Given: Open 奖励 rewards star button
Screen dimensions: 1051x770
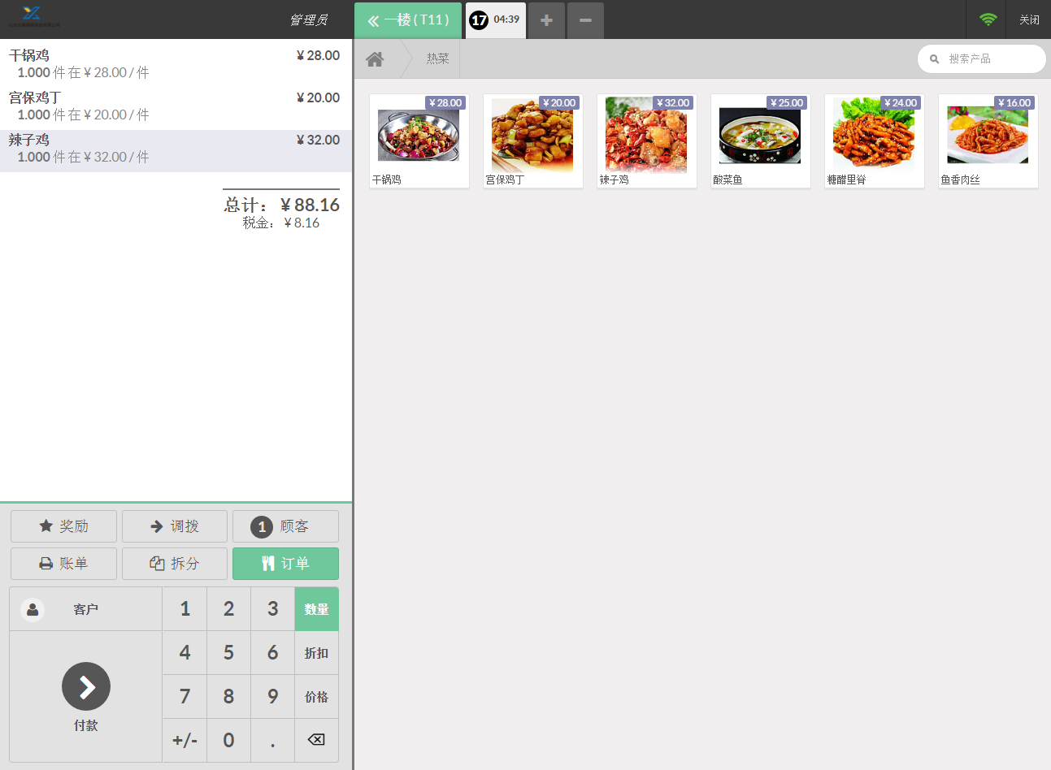Looking at the screenshot, I should coord(63,526).
